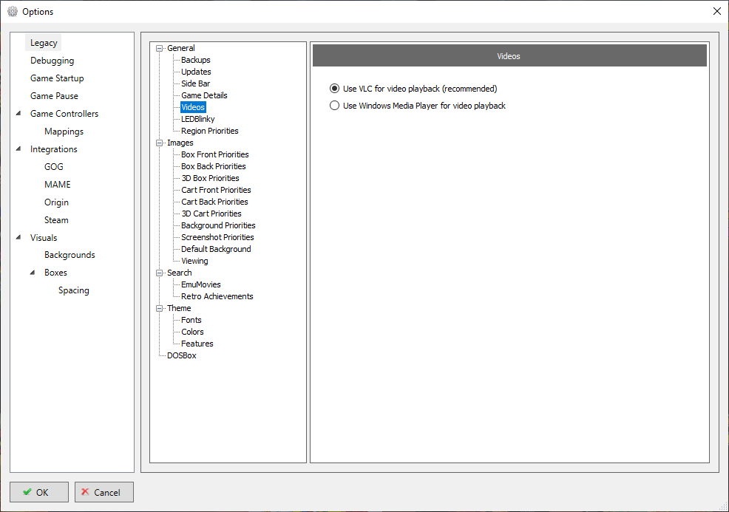Open the Legacy options category

point(44,43)
